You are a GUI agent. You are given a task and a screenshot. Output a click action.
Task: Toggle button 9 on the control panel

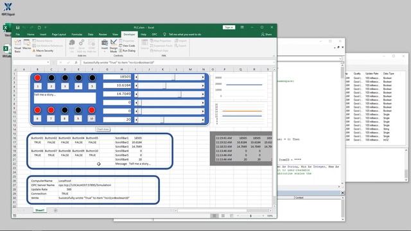coord(78,119)
